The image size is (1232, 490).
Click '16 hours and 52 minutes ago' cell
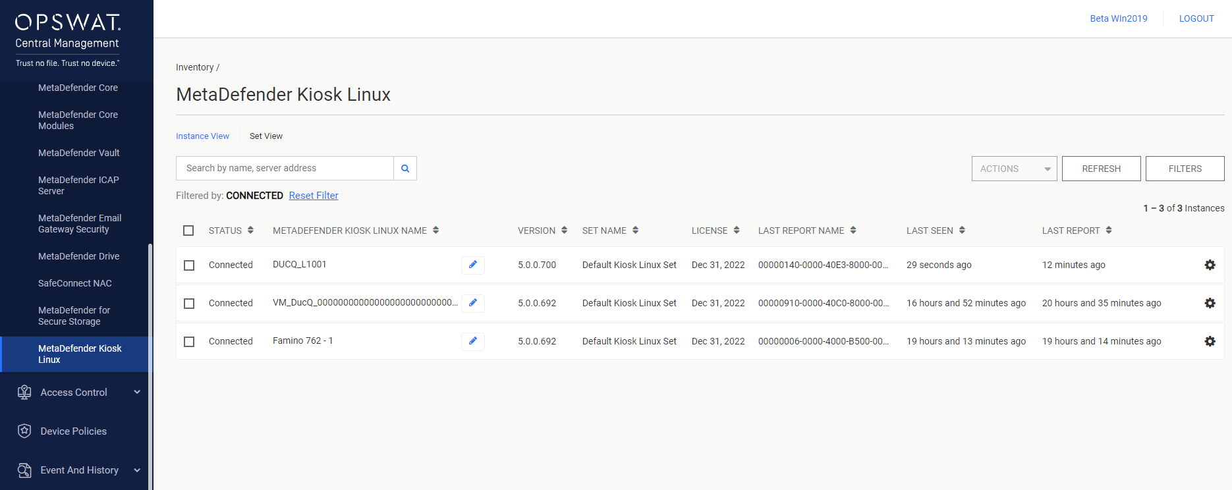click(x=966, y=303)
